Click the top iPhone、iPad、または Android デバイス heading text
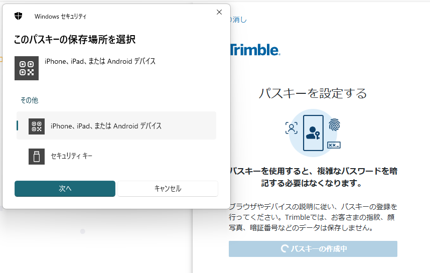The width and height of the screenshot is (430, 273). (100, 61)
